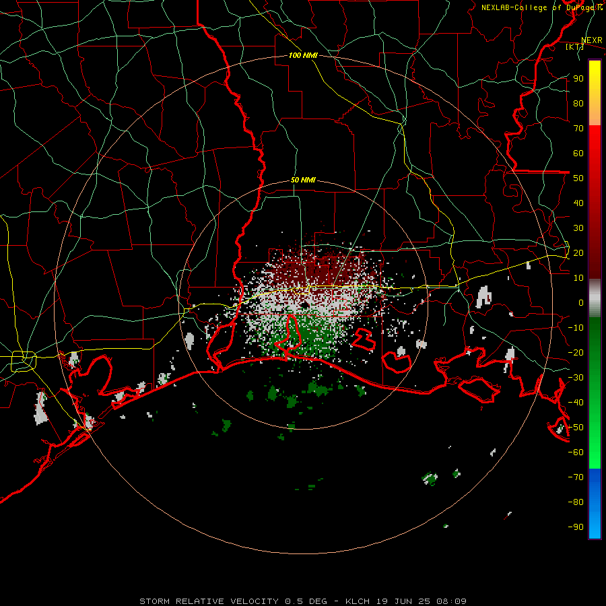The image size is (606, 606).
Task: Click the "30" value on velocity scale
Action: coord(578,228)
